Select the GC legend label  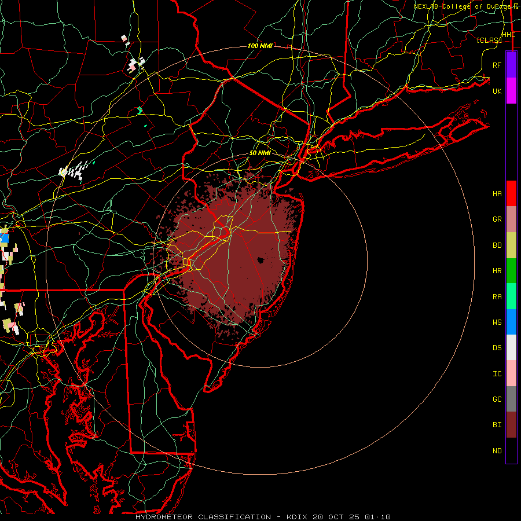tap(497, 399)
